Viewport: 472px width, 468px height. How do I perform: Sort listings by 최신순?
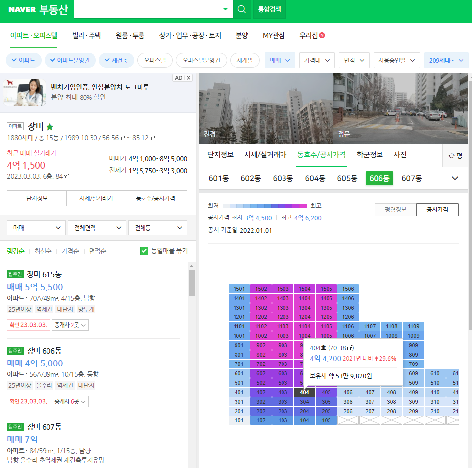43,251
